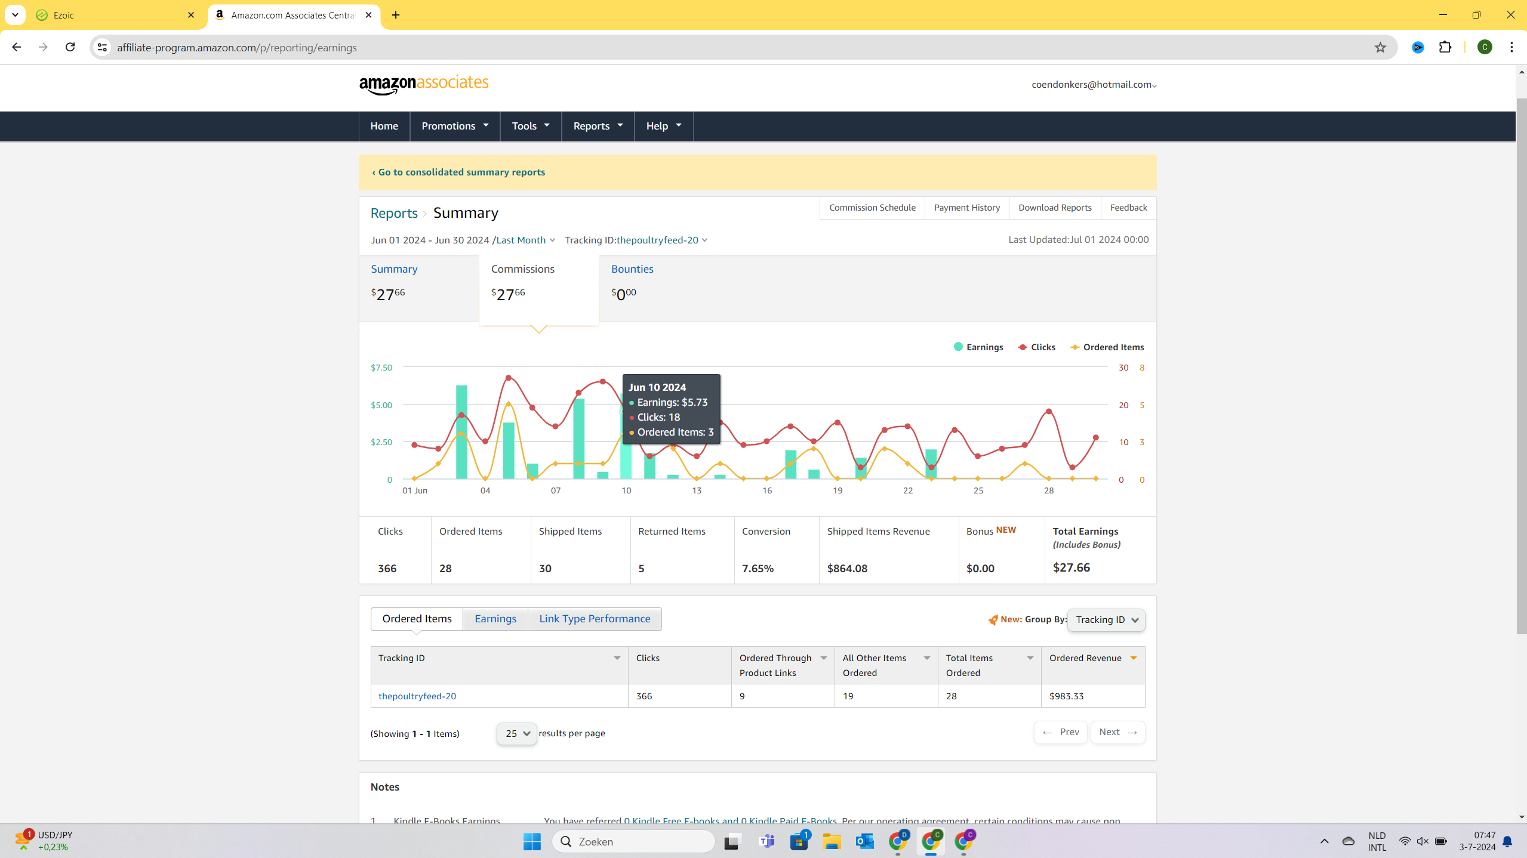Open the browser extensions puzzle icon
Screen dimensions: 1527x858
coord(1445,47)
